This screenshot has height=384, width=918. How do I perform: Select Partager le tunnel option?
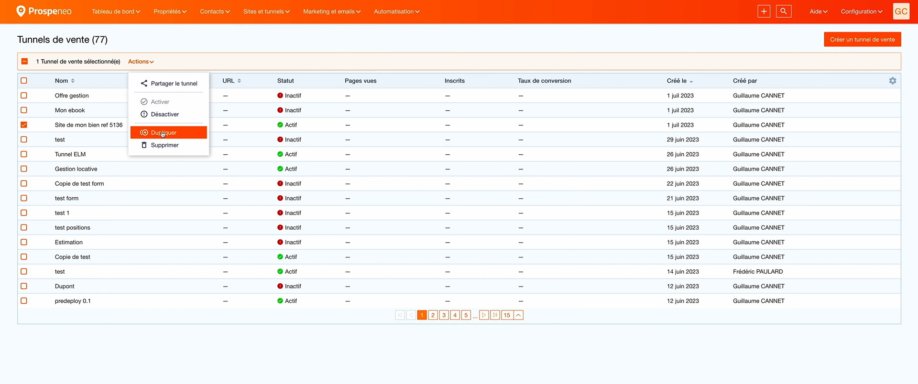(168, 84)
